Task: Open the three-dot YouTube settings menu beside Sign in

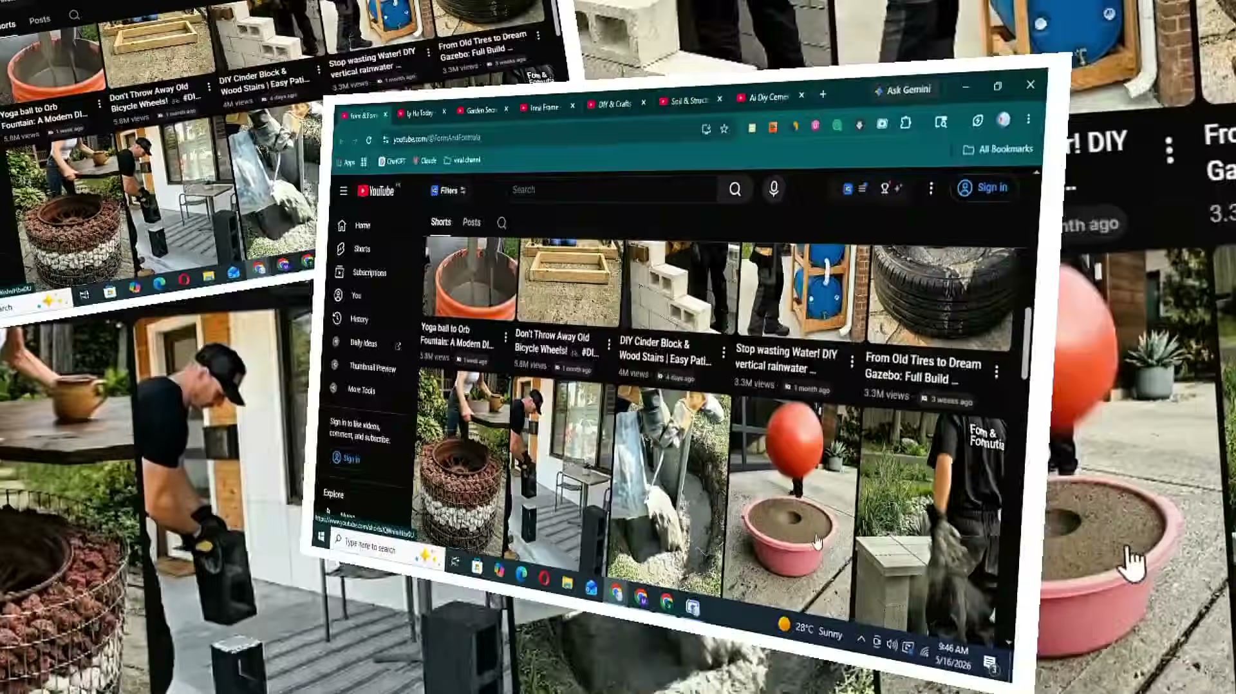Action: tap(931, 188)
